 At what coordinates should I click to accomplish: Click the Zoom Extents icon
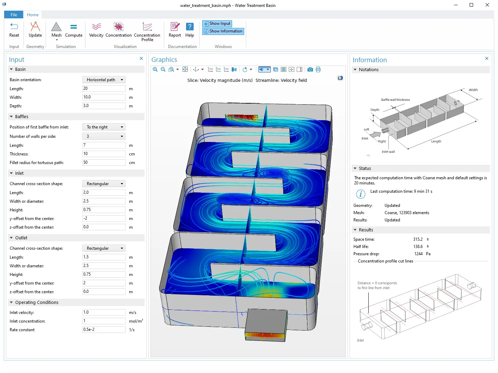point(185,69)
